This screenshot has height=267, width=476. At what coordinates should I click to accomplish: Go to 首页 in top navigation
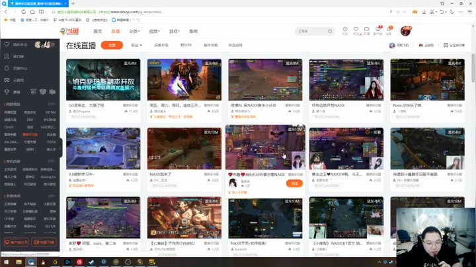click(x=98, y=31)
